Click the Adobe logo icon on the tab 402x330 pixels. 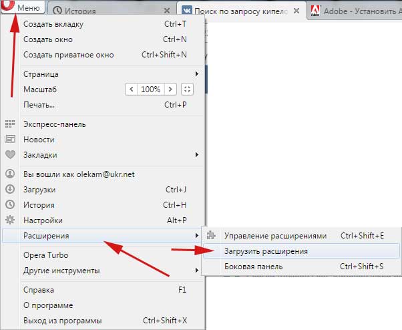point(315,11)
